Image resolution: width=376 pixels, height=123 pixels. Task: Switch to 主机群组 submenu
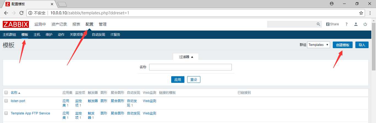click(9, 35)
